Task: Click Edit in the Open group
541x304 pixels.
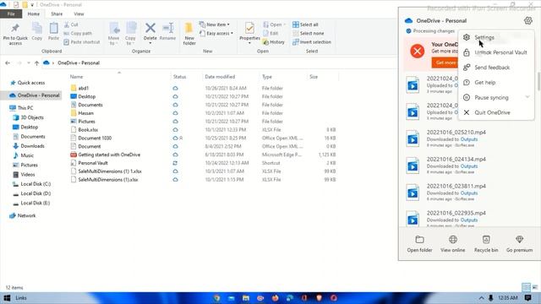Action: [270, 34]
